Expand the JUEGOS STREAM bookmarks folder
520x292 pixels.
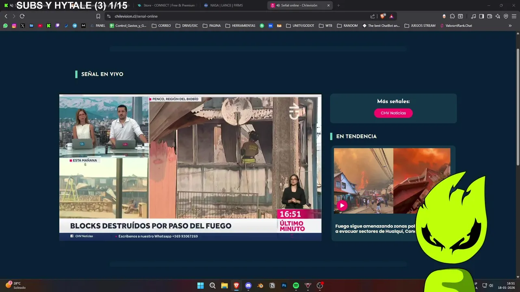pos(420,26)
